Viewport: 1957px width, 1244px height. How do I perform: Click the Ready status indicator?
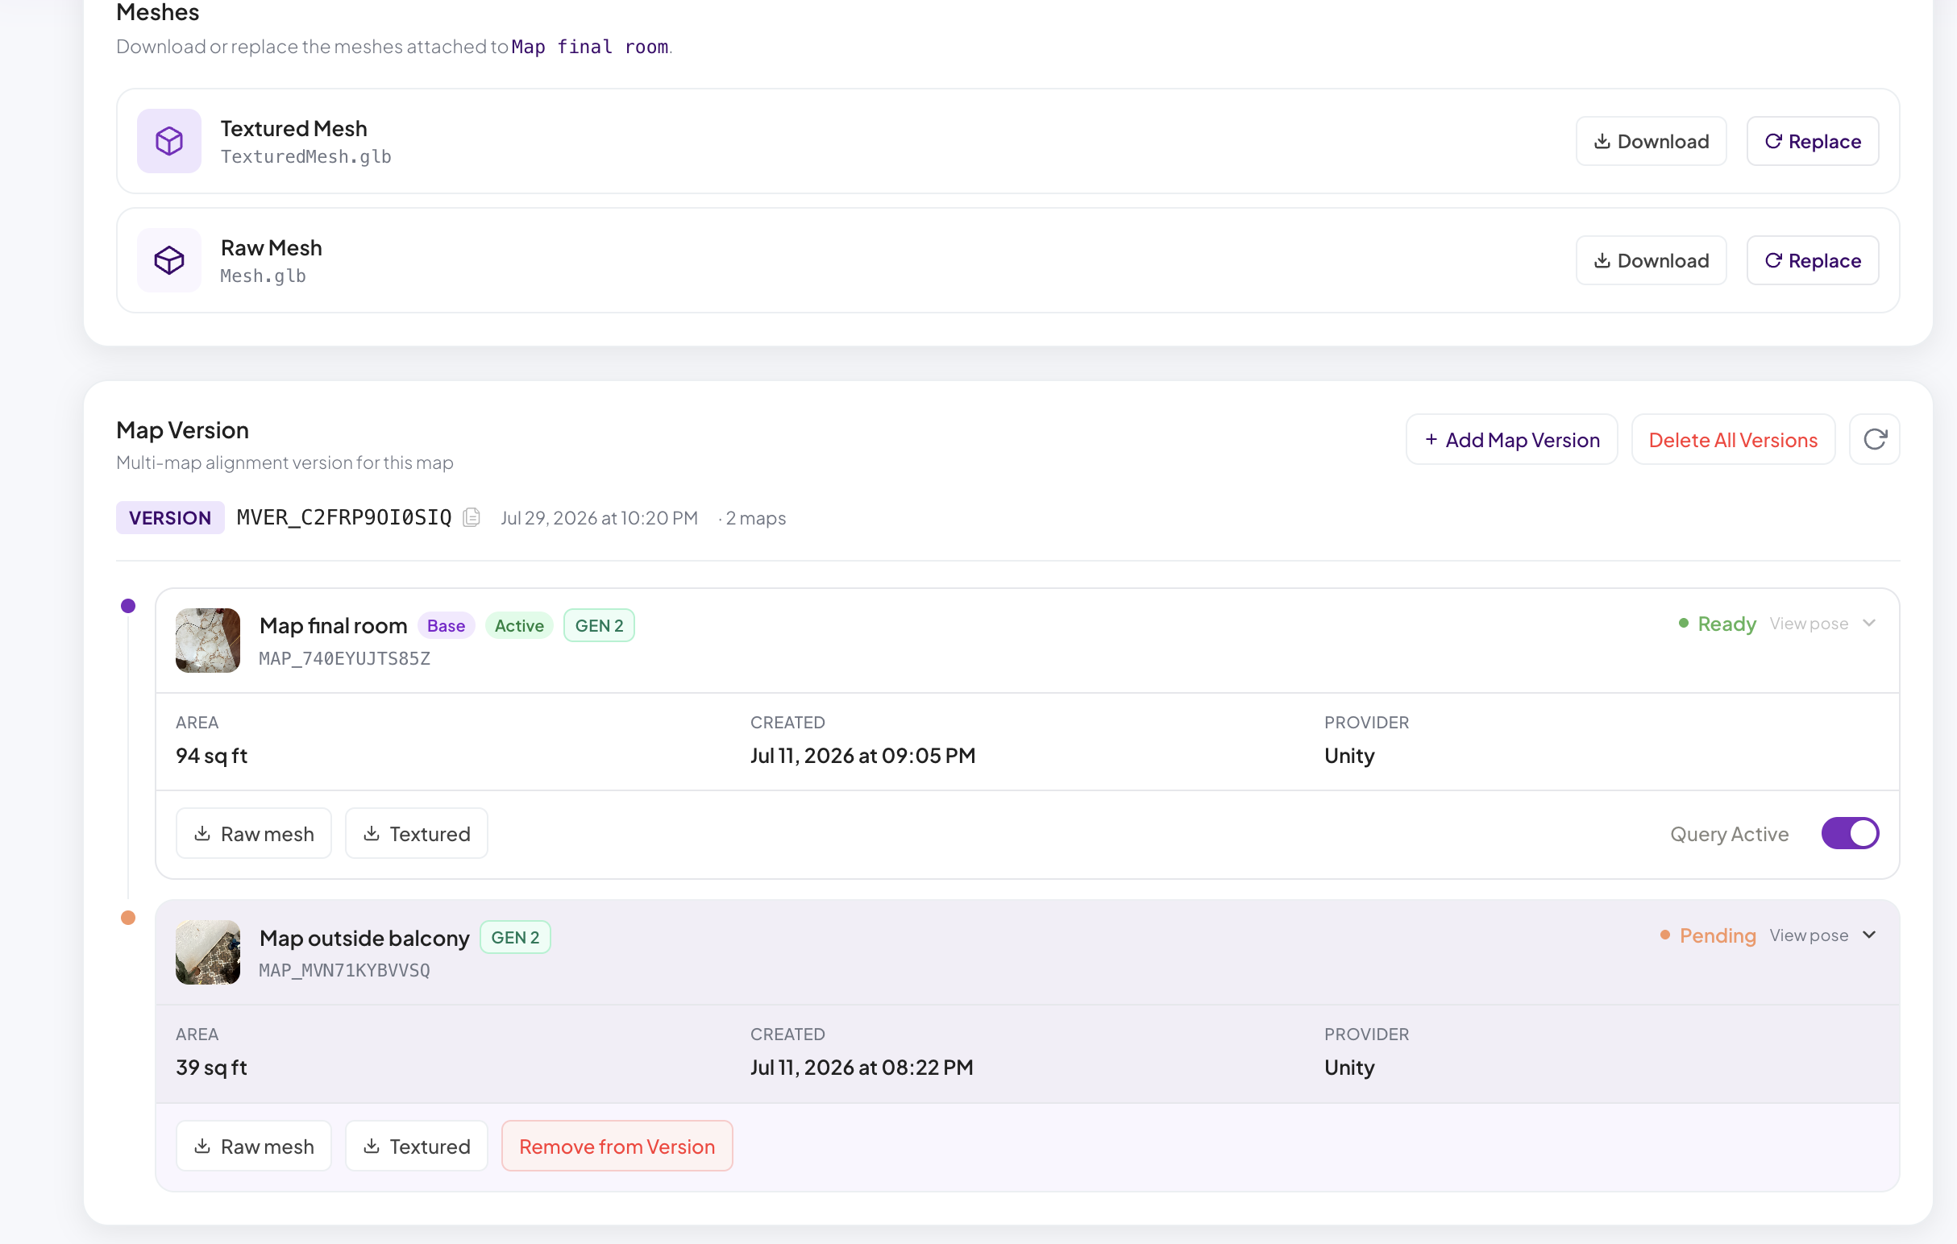pyautogui.click(x=1718, y=624)
